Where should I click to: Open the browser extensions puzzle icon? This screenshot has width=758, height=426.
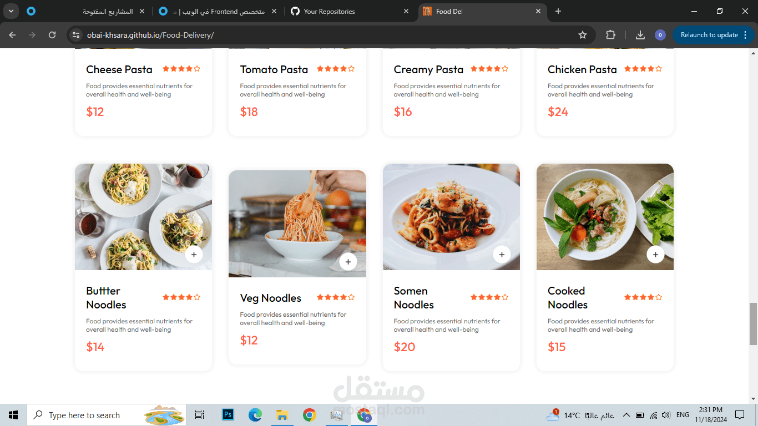point(610,35)
